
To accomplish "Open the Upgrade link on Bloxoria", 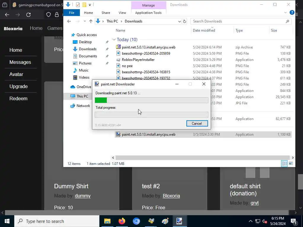I will pos(19,87).
